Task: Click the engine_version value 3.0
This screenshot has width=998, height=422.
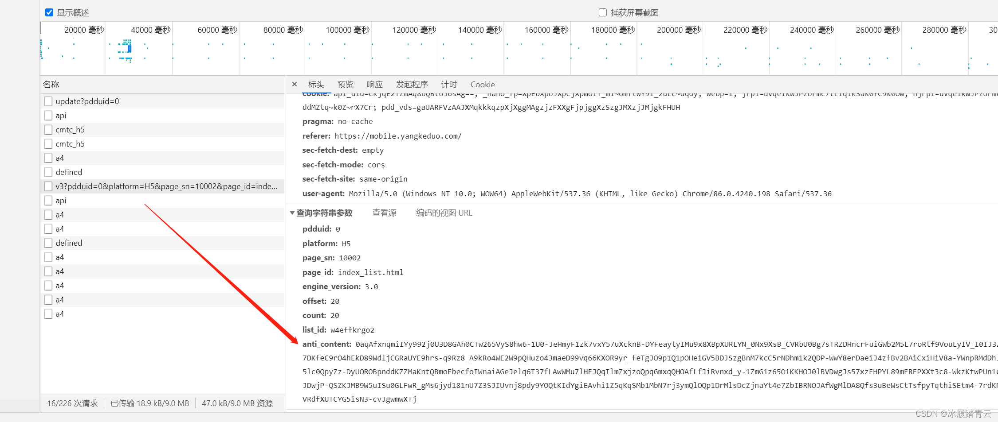Action: (x=372, y=286)
